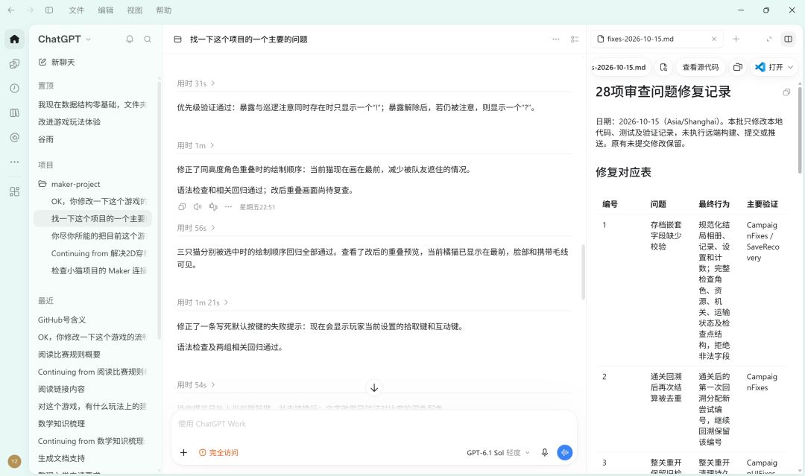805x476 pixels.
Task: Open the 编辑 menu
Action: 106,10
